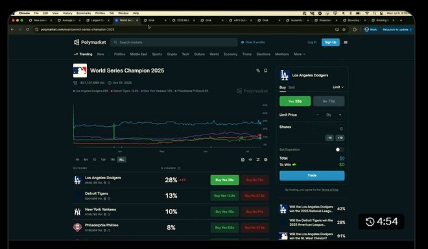Toggle the Set Expiration switch
The height and width of the screenshot is (249, 428).
[x=339, y=149]
